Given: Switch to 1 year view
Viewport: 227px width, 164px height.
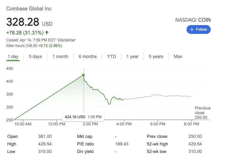Looking at the screenshot, I should coord(132,56).
